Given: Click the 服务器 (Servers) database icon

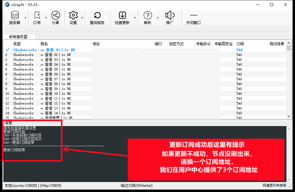Looking at the screenshot, I should 14,15.
